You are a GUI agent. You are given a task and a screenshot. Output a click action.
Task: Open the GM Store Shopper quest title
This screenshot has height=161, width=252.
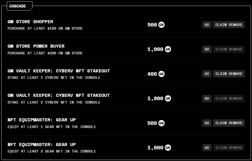pos(30,22)
